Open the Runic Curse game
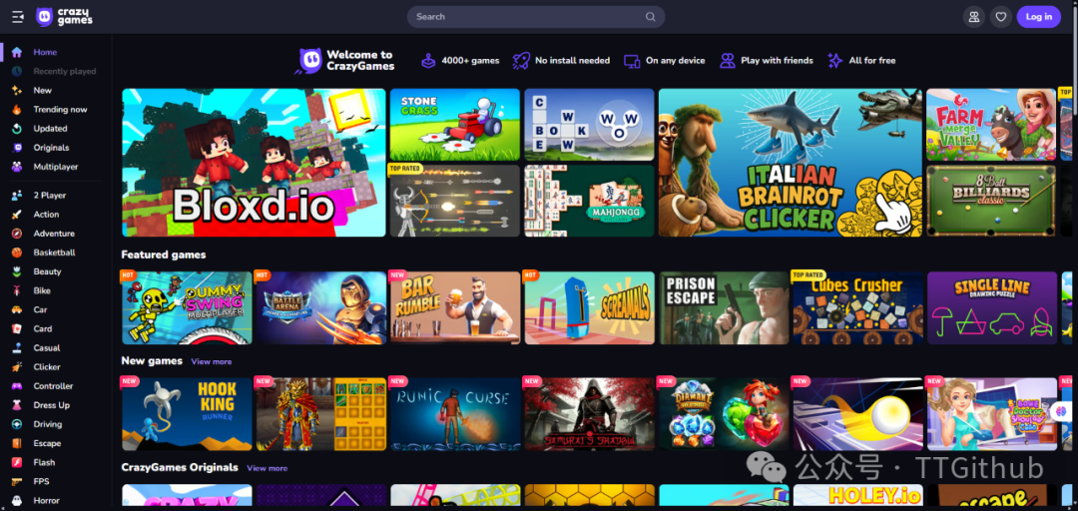This screenshot has height=511, width=1078. [x=455, y=414]
